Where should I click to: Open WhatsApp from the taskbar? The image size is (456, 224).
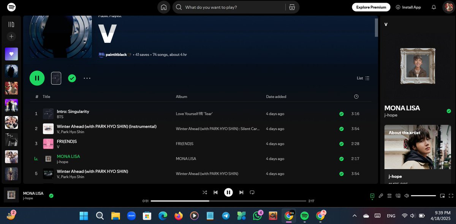pyautogui.click(x=257, y=216)
